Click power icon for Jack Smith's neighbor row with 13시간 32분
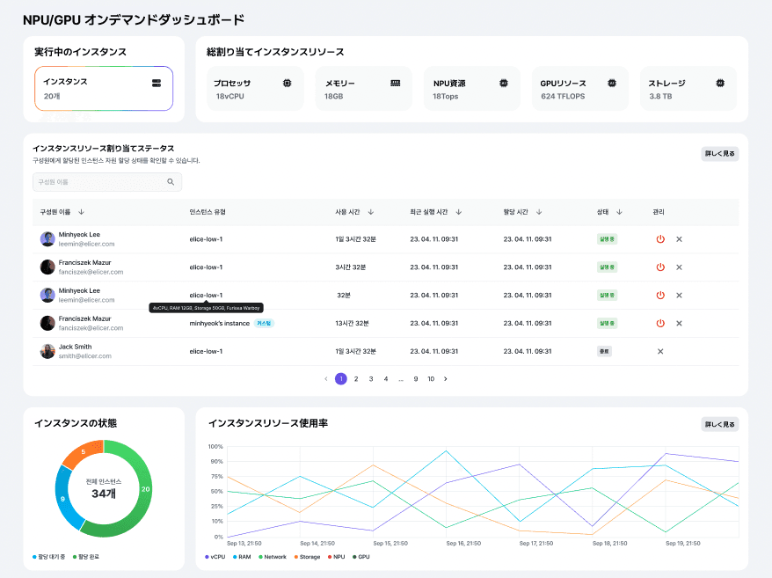The height and width of the screenshot is (578, 772). pyautogui.click(x=660, y=324)
